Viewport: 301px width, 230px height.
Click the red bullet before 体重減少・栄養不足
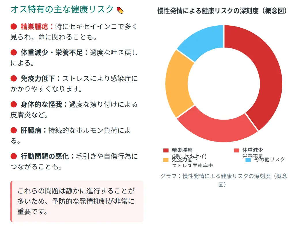click(x=14, y=52)
